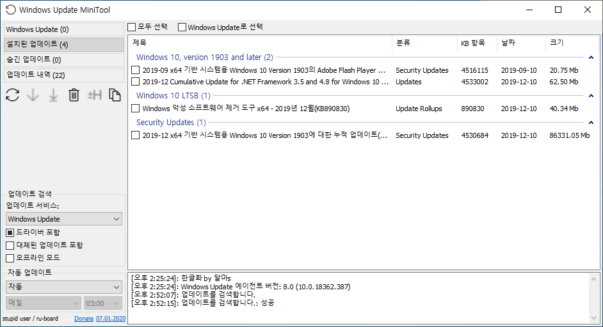Collapse the Windows 10 LTSB group

pos(590,96)
